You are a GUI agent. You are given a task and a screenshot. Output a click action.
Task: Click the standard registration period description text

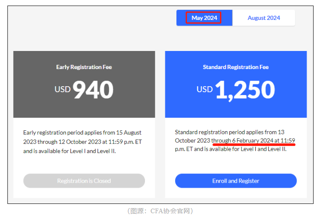pyautogui.click(x=235, y=140)
